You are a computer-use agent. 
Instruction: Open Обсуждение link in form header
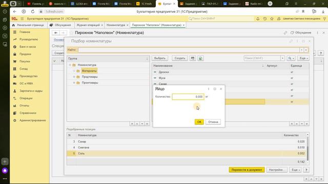(301, 33)
